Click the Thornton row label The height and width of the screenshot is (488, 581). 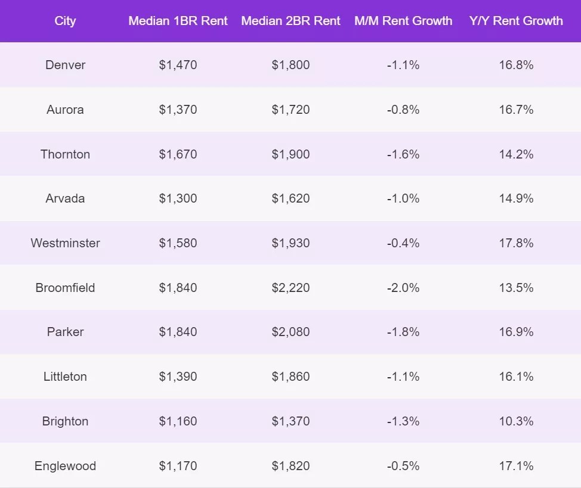(x=65, y=154)
